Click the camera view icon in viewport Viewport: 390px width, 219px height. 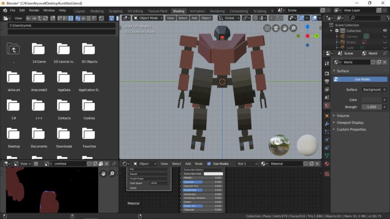click(276, 28)
